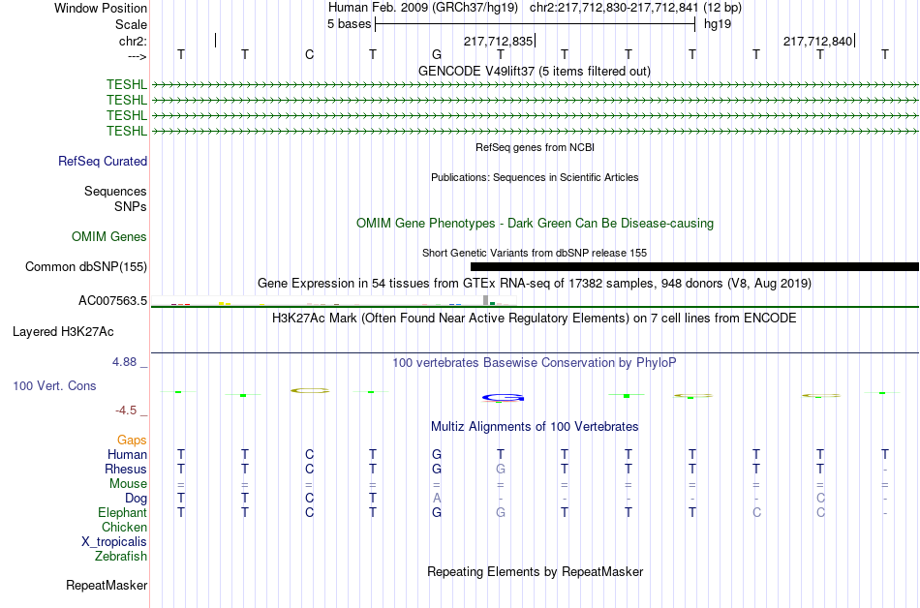Click the 5 bases scale bar label
This screenshot has height=608, width=920.
pos(349,24)
